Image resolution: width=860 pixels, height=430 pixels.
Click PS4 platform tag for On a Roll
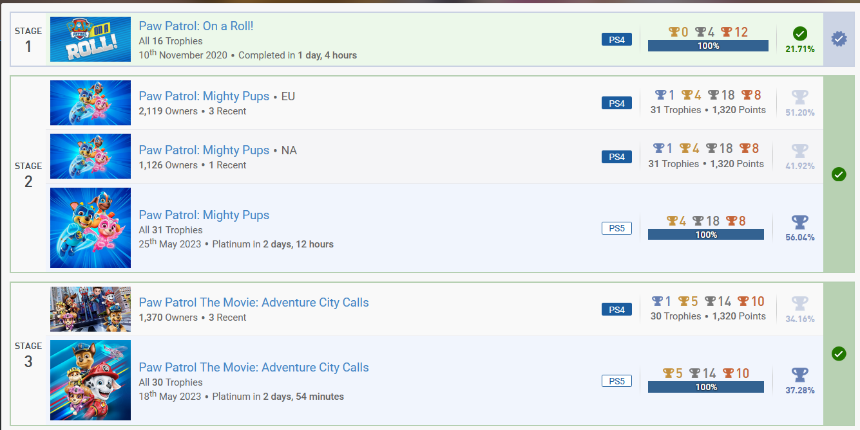(x=616, y=40)
